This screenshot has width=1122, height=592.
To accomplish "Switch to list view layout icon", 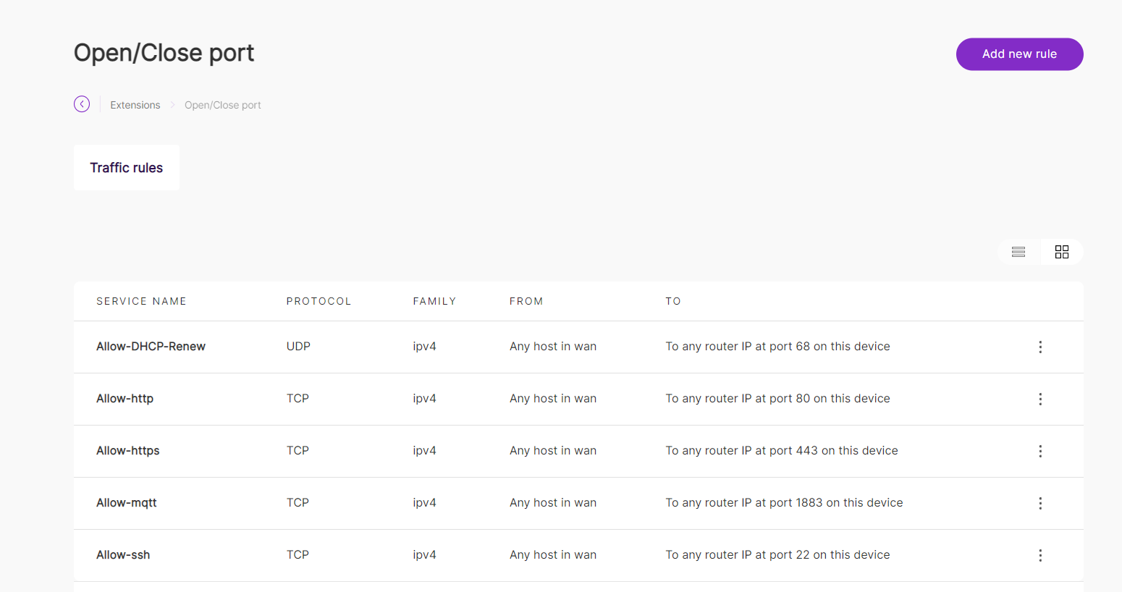I will pos(1018,252).
